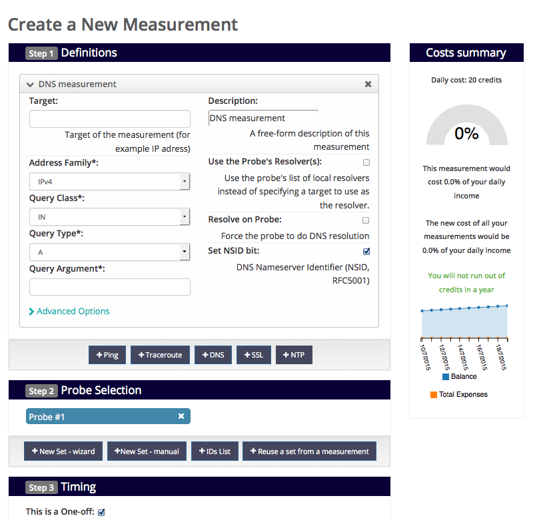Viewport: 537px width, 520px height.
Task: Click Reuse a set from a measurement
Action: pyautogui.click(x=309, y=451)
